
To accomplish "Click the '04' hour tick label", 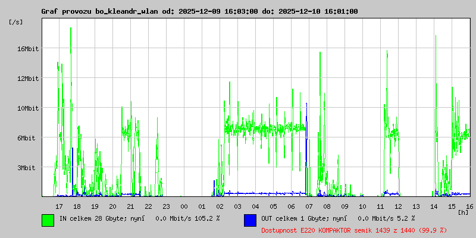I will tap(256, 206).
